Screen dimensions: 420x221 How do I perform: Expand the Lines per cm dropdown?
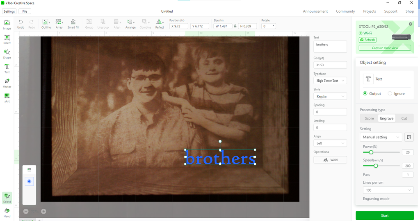(388, 190)
